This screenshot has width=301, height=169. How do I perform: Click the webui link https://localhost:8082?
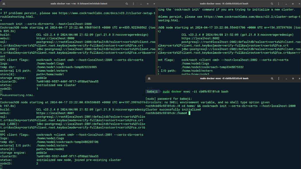(x=200, y=38)
